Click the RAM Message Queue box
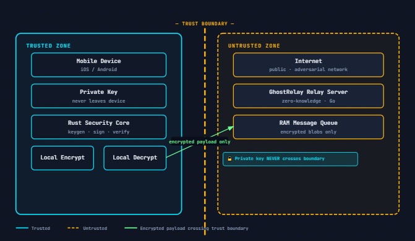 click(x=309, y=127)
